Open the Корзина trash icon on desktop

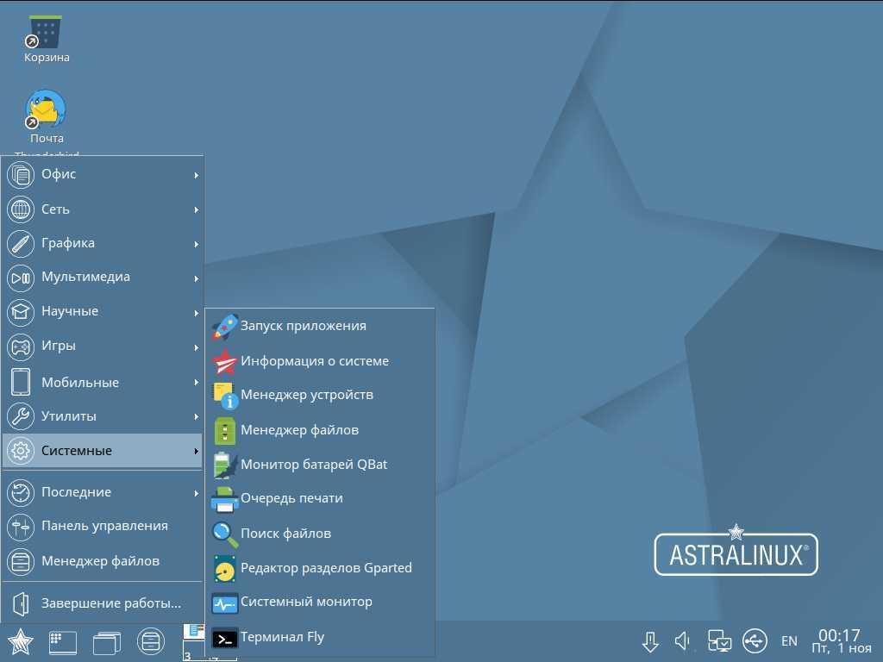46,34
